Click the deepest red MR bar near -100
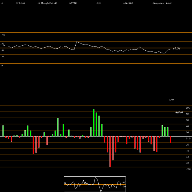The image size is (192, 192). pyautogui.click(x=110, y=152)
